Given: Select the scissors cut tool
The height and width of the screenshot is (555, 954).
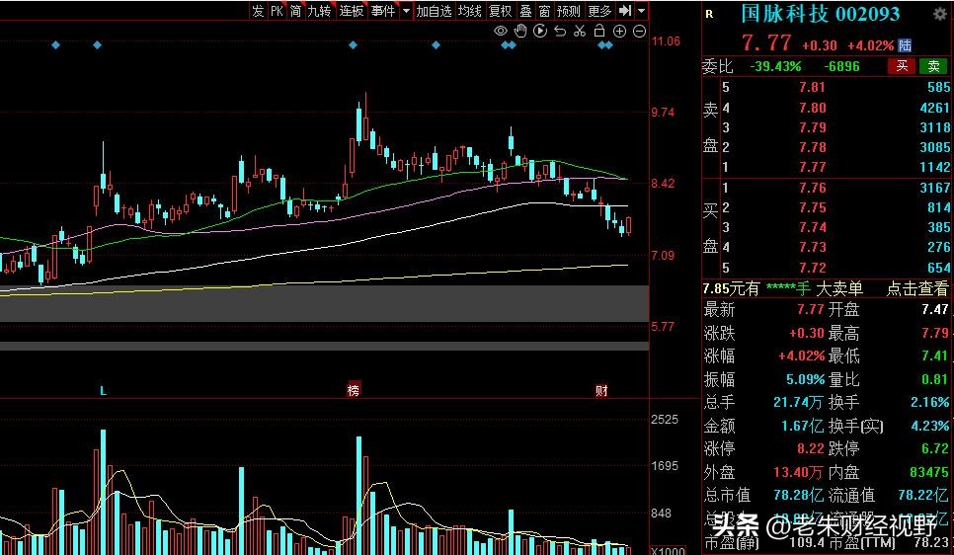Looking at the screenshot, I should pyautogui.click(x=579, y=31).
